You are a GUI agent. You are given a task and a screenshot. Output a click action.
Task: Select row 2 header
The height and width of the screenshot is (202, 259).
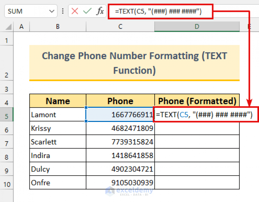coord(7,63)
